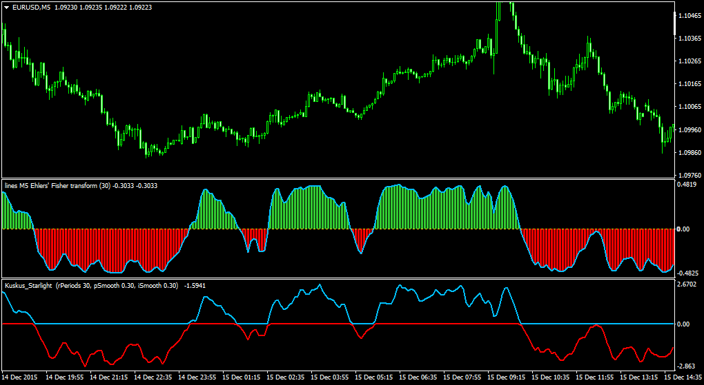Screen dimensions: 704x385
Task: Click the Kuskus -1.5941 current value readout
Action: (195, 286)
